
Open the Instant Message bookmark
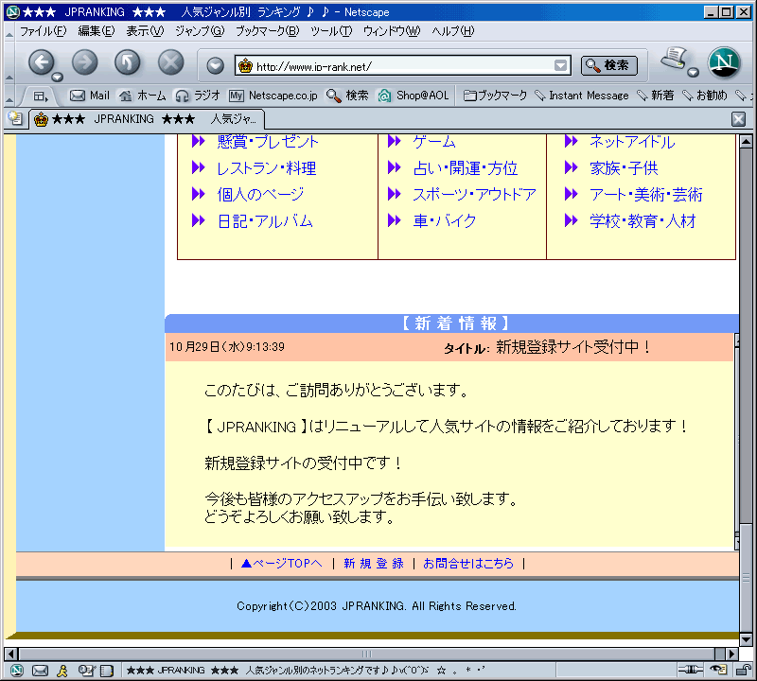[x=582, y=96]
